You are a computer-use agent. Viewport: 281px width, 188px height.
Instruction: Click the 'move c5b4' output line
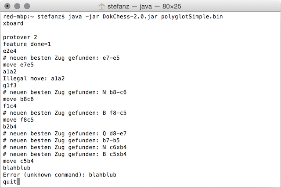[18, 161]
